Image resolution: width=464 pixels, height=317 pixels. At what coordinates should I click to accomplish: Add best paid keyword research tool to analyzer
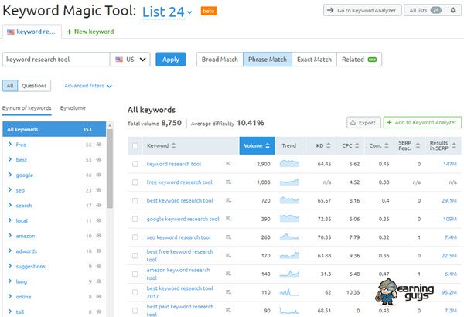[228, 311]
